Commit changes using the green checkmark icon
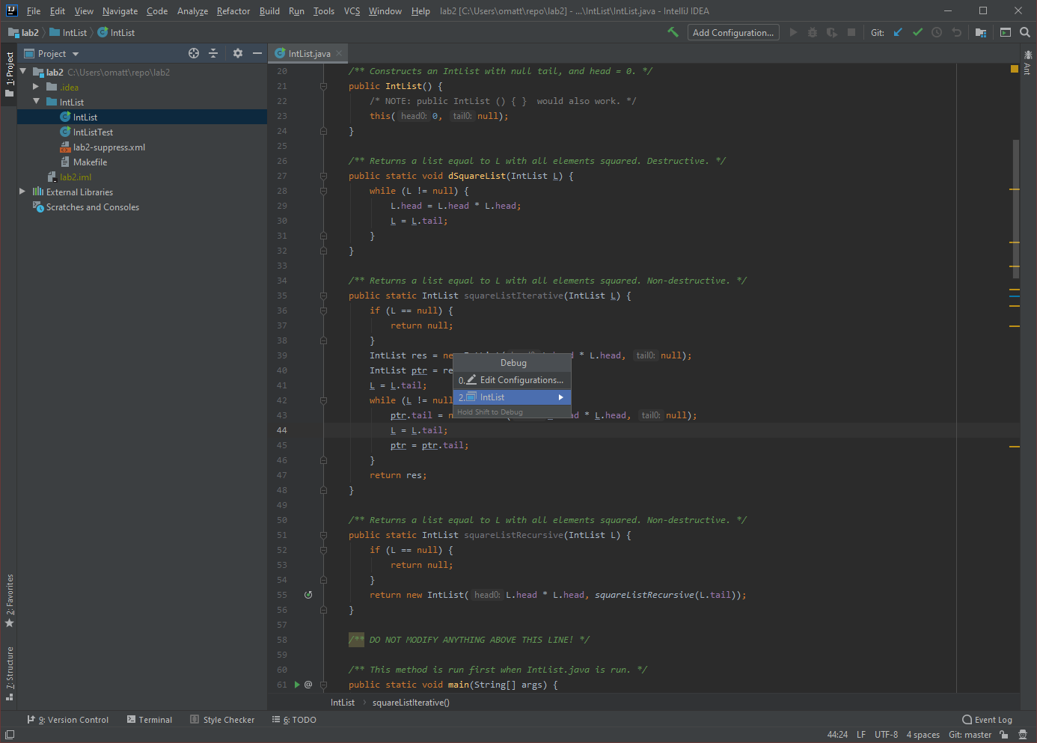 tap(917, 32)
